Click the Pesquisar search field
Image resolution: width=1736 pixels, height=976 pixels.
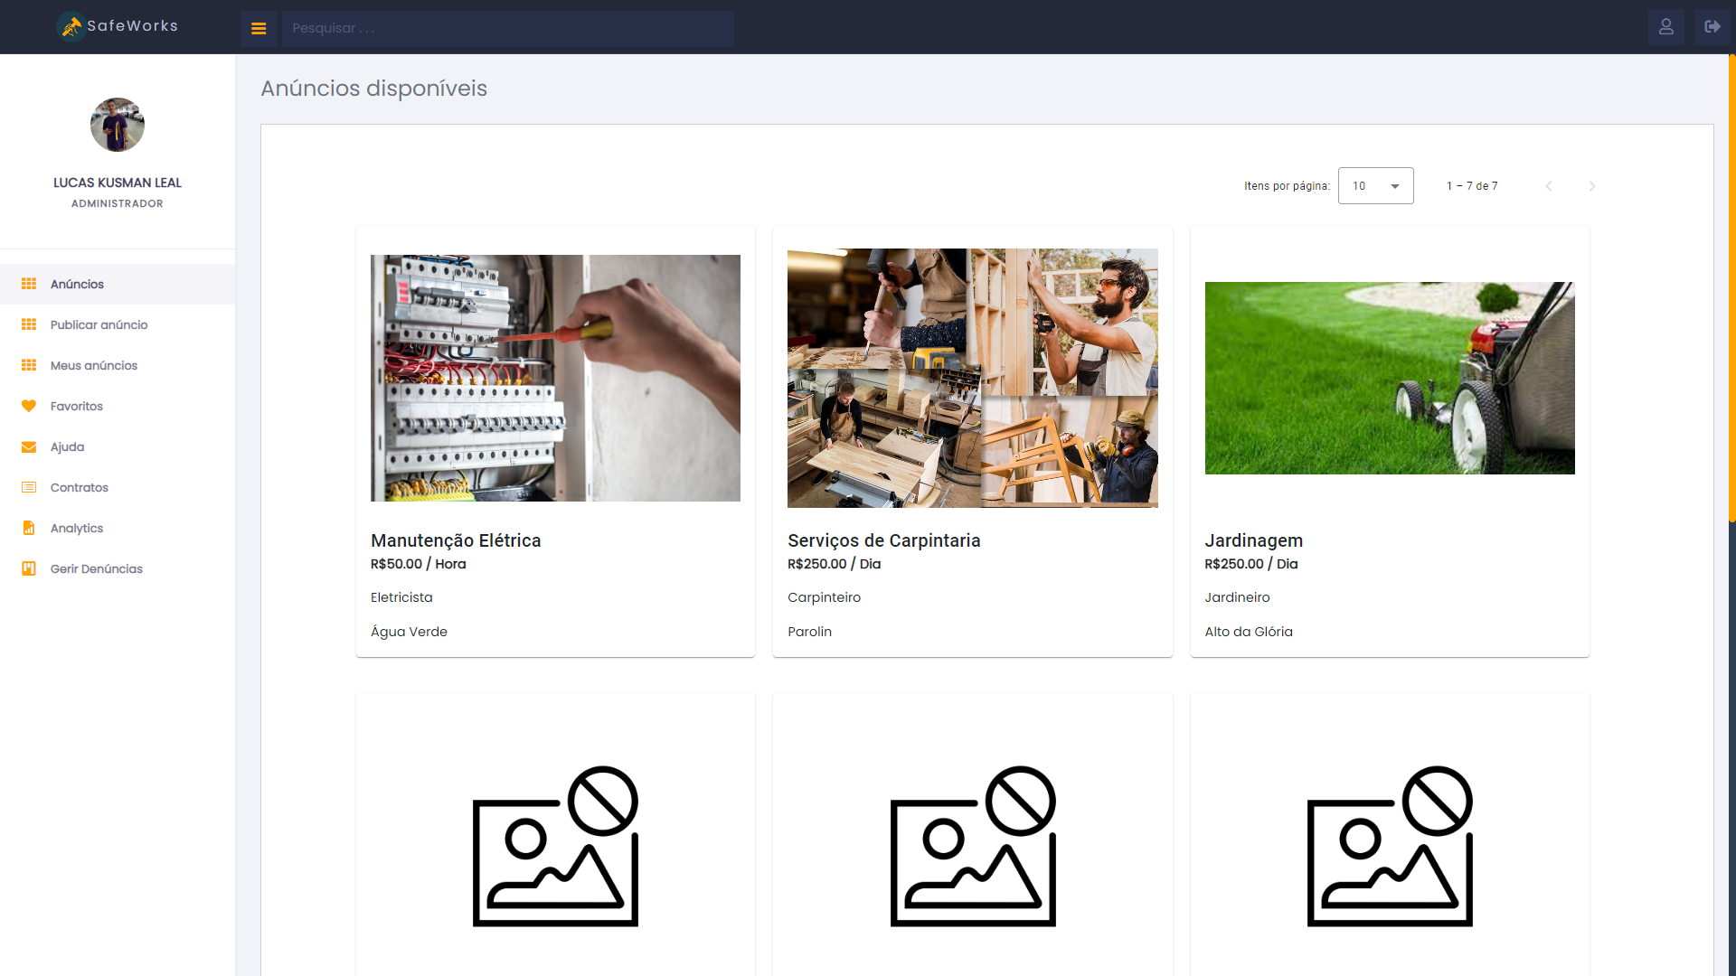(507, 28)
